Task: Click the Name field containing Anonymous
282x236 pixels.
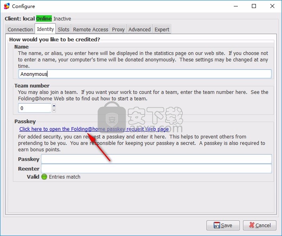Action: (145, 74)
